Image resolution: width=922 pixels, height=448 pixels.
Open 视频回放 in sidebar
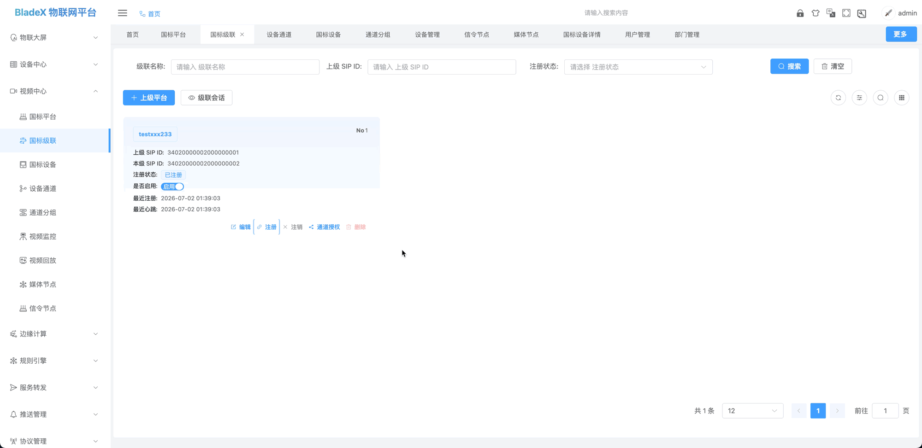click(55, 260)
